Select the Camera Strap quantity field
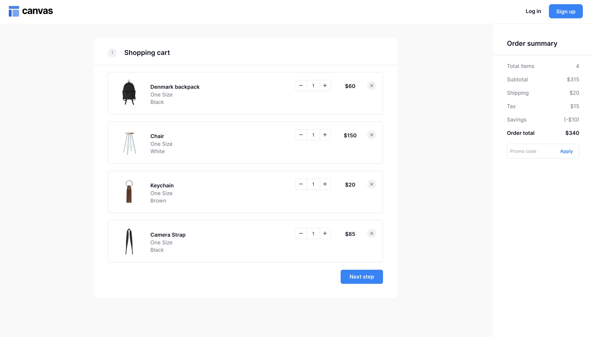The height and width of the screenshot is (337, 592). [x=313, y=233]
